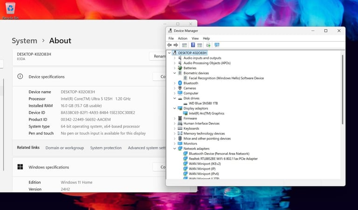Screen dimensions: 358x210
Task: Click the Monitors category icon
Action: pyautogui.click(x=180, y=143)
